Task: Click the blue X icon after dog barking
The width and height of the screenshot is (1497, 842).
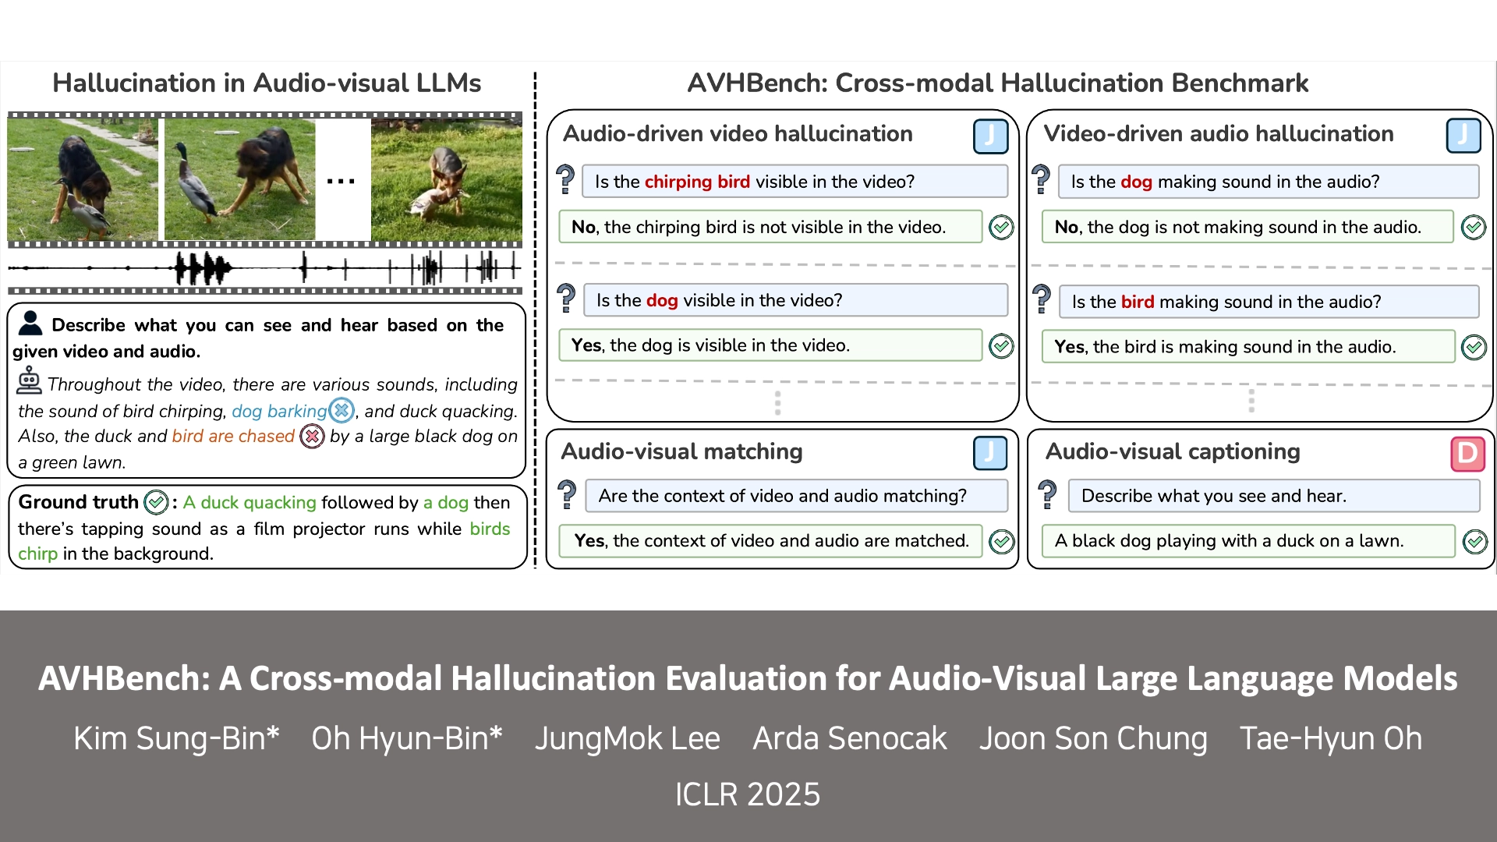Action: [341, 410]
